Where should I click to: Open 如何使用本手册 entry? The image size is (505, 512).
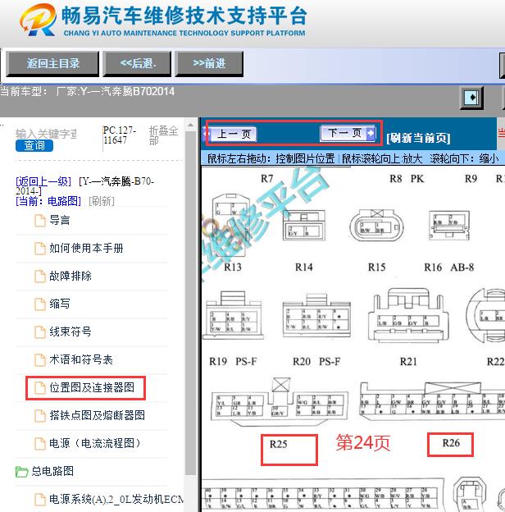tap(86, 248)
